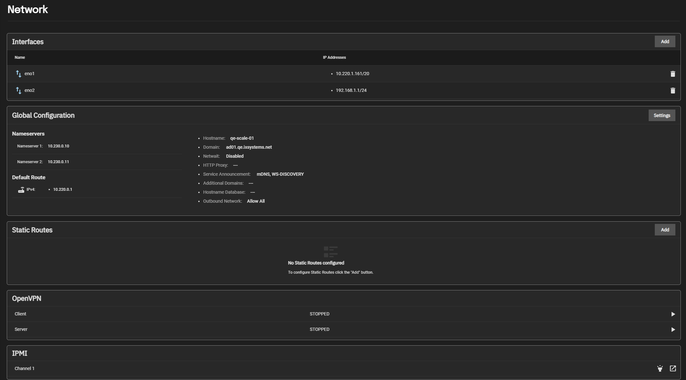Add a new network interface
Viewport: 686px width, 380px height.
665,41
